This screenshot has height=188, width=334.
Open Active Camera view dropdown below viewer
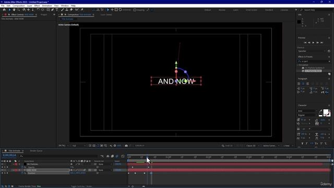tap(271, 146)
